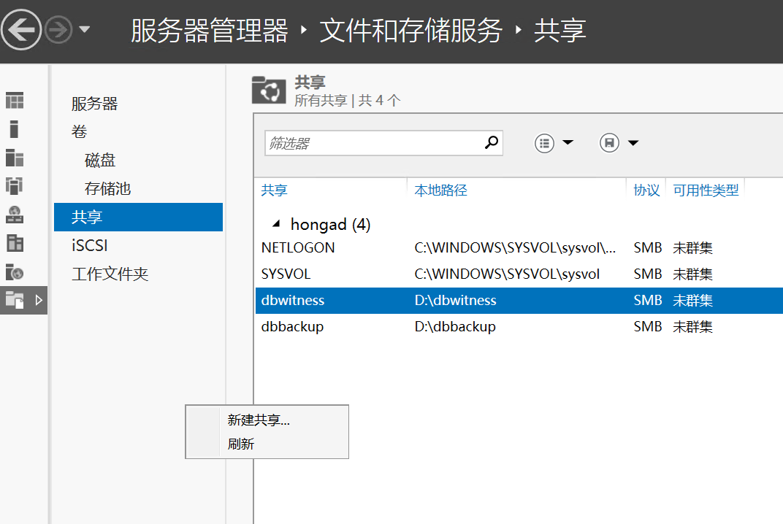This screenshot has width=783, height=524.
Task: Sort by the 本地路径 column header
Action: (x=441, y=190)
